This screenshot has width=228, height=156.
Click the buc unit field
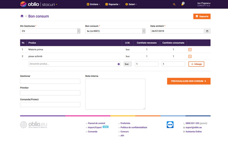tap(127, 64)
